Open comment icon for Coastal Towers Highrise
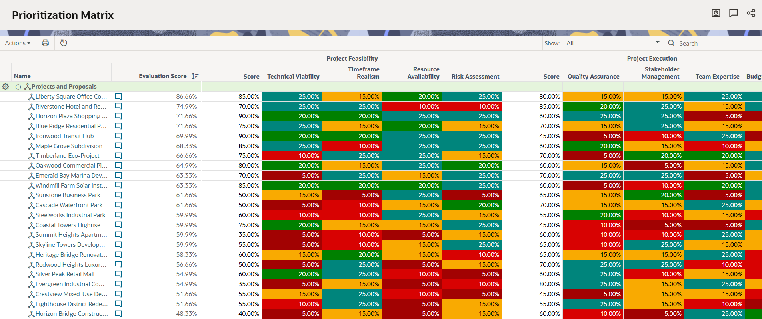762x319 pixels. pyautogui.click(x=118, y=225)
